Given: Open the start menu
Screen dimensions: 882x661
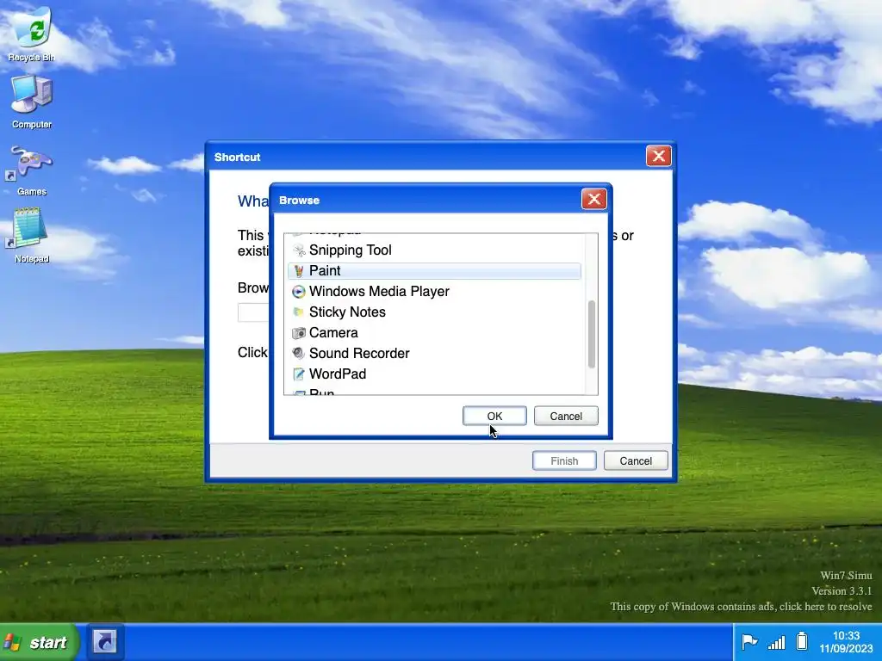Looking at the screenshot, I should coord(38,642).
